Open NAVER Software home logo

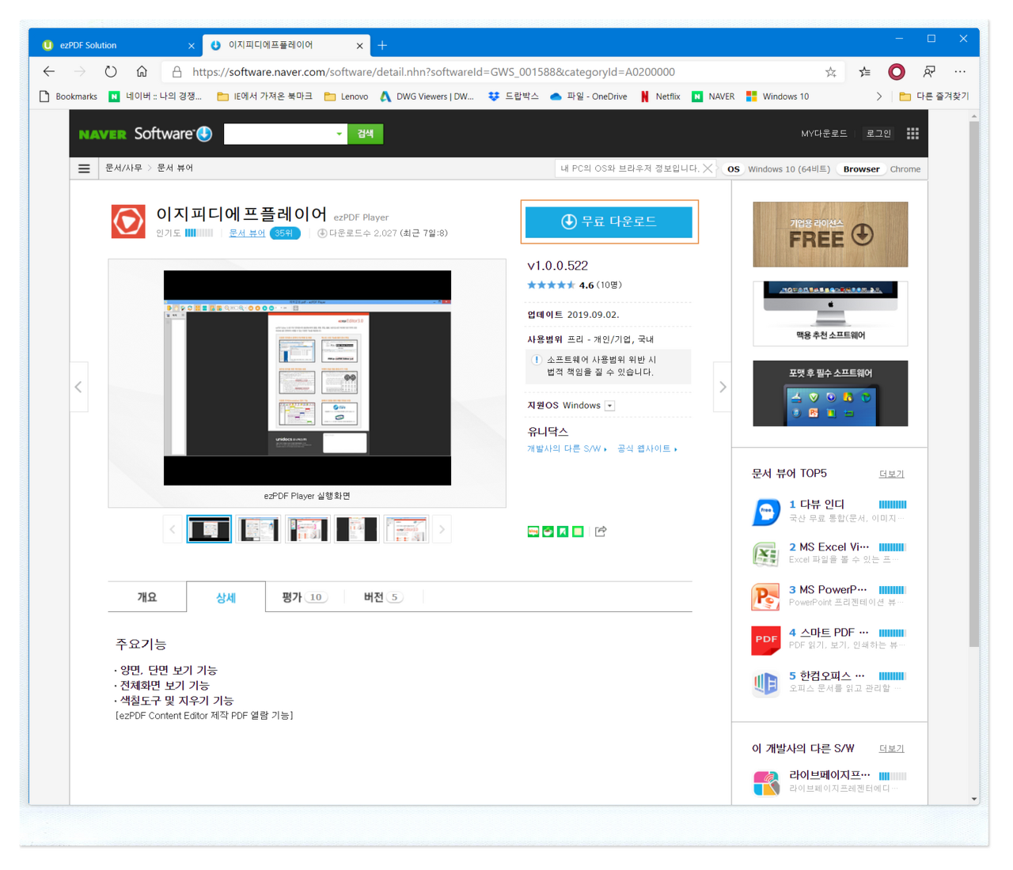tap(146, 134)
